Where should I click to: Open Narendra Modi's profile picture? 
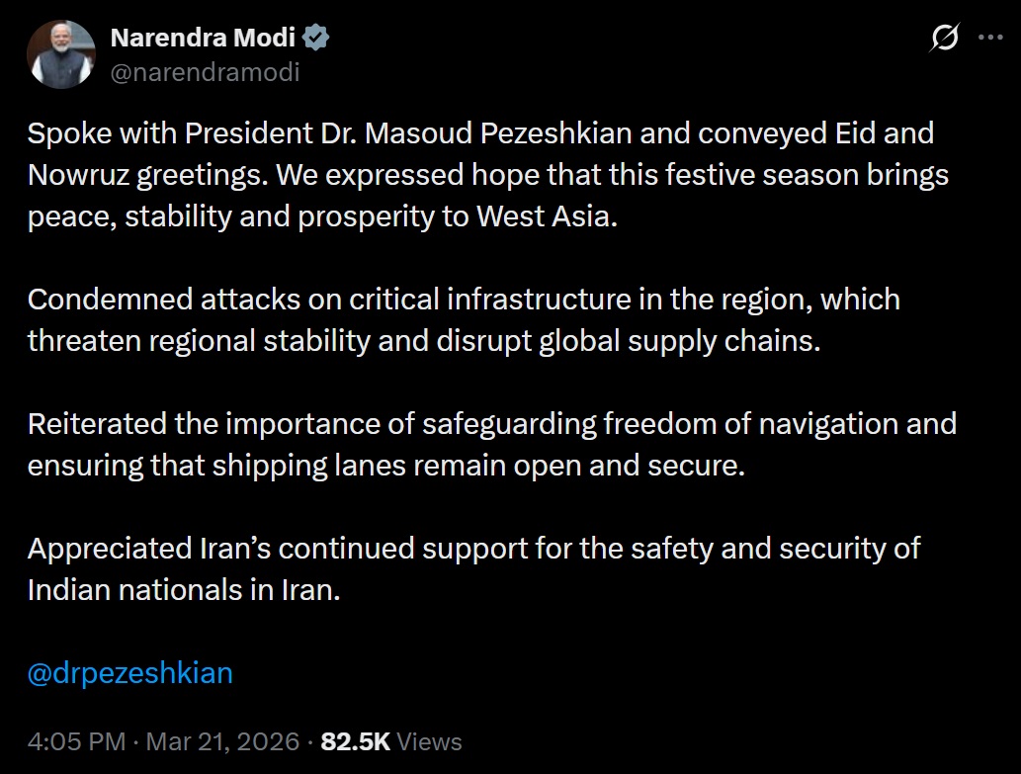[x=61, y=53]
